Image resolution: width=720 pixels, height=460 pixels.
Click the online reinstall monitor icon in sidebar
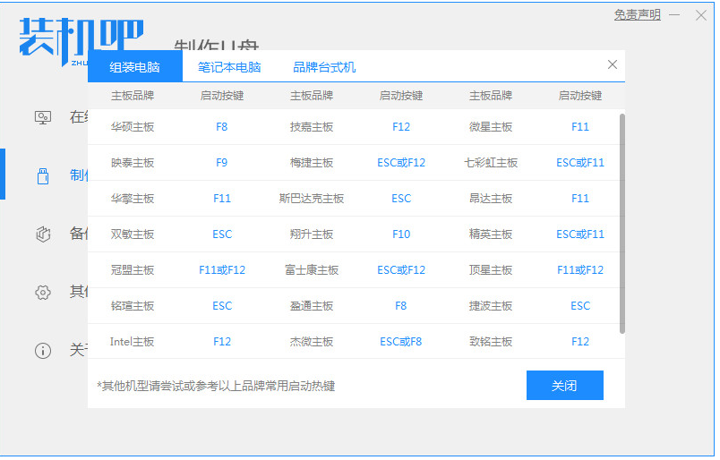tap(43, 117)
